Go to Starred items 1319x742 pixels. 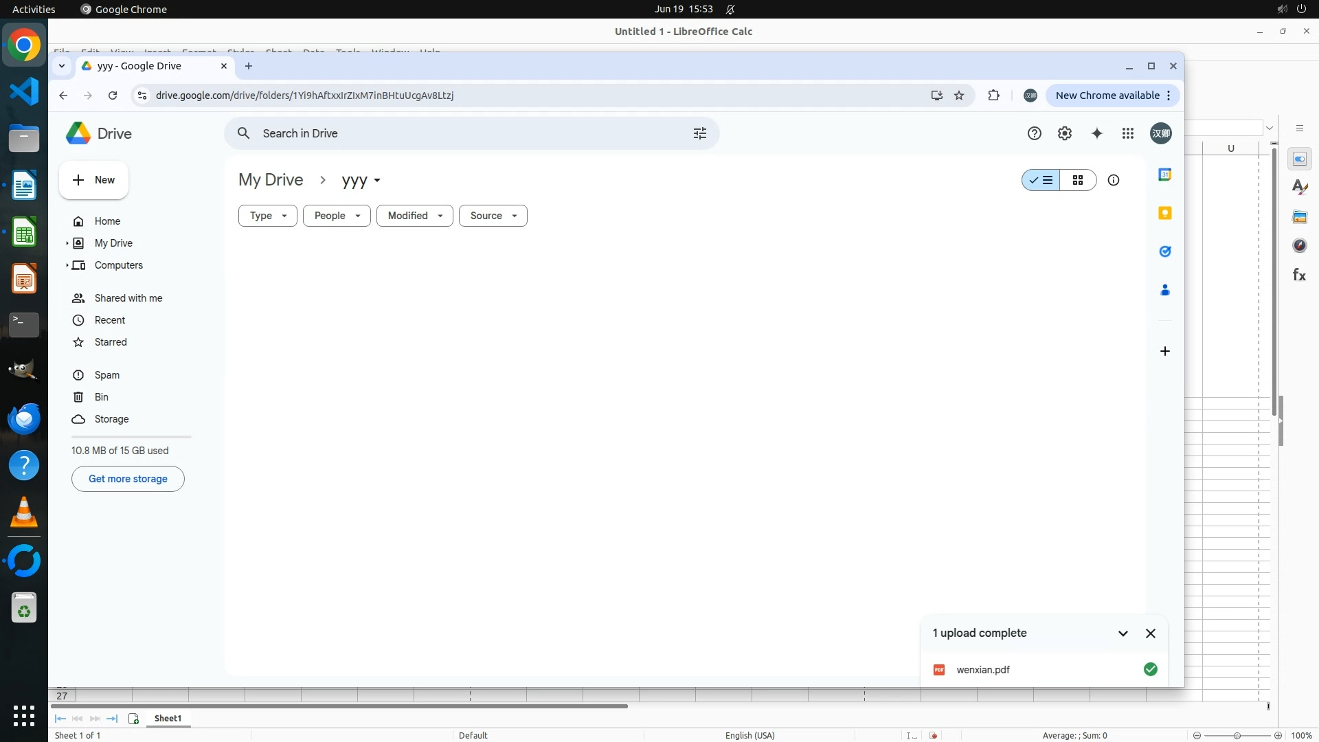pyautogui.click(x=111, y=342)
